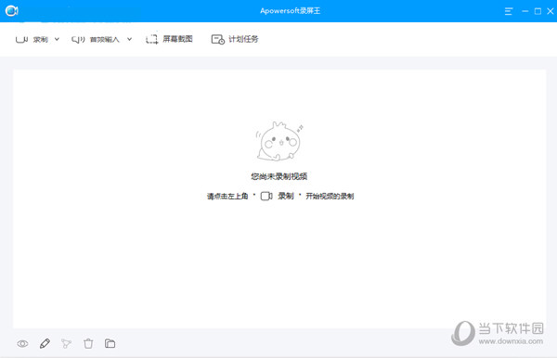The width and height of the screenshot is (557, 358).
Task: Click the scheduled task clock icon
Action: pyautogui.click(x=218, y=39)
